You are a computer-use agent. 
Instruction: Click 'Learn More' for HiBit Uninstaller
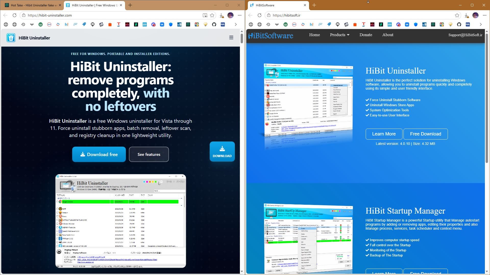coord(384,134)
